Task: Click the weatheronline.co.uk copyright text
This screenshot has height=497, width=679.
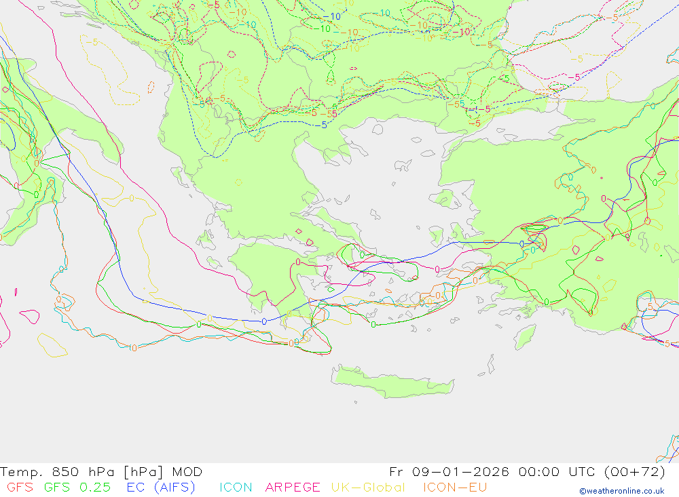Action: [622, 491]
